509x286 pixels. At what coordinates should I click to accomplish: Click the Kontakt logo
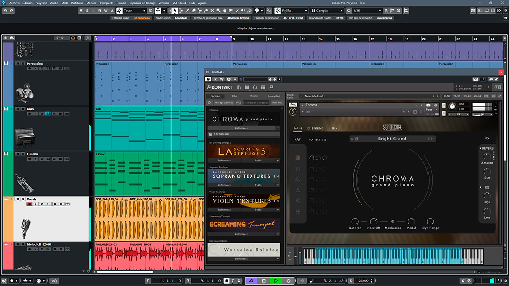[x=220, y=87]
